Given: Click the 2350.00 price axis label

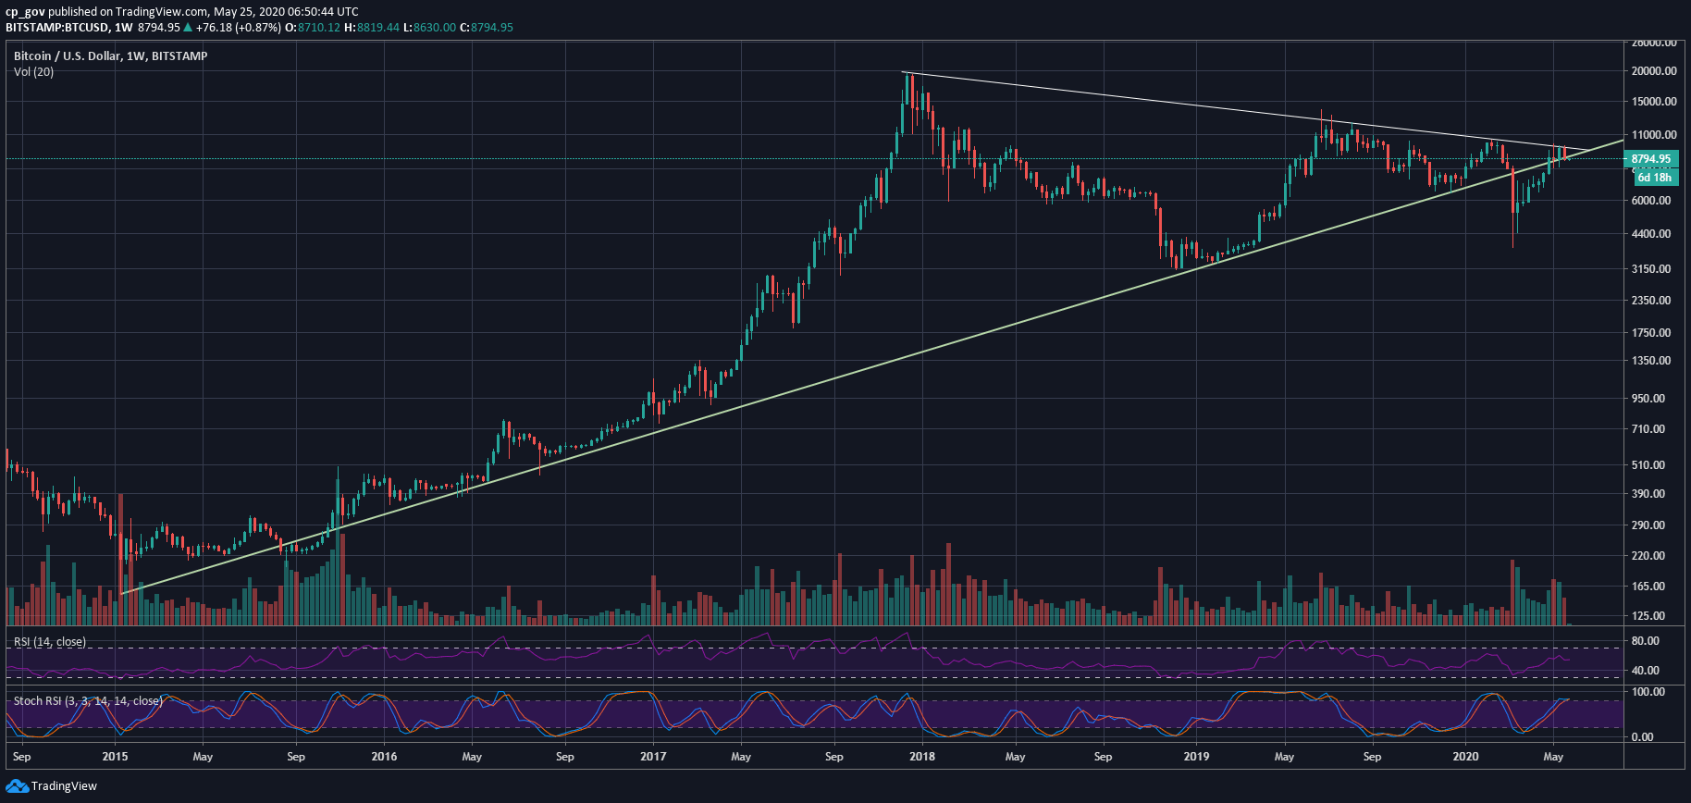Looking at the screenshot, I should click(1651, 301).
